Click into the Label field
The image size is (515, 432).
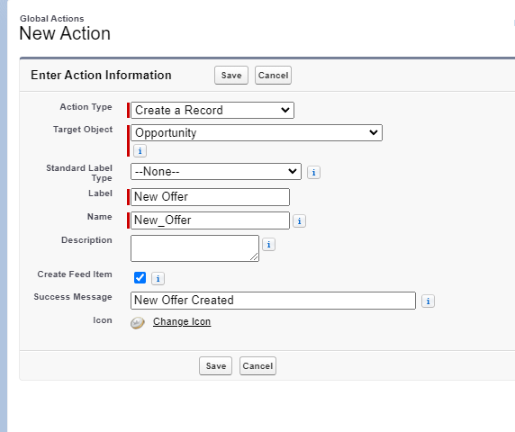(x=210, y=197)
